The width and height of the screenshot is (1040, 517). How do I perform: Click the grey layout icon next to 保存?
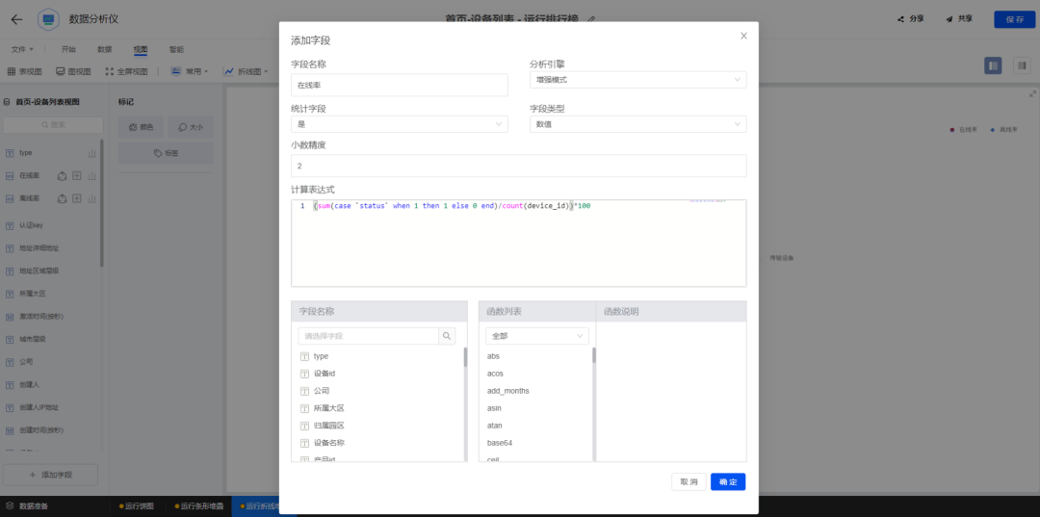(x=1022, y=65)
